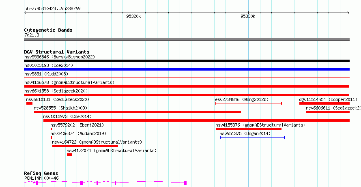Screen dimensions: 361x187
Task: Click the tiny nsv3406374 Audano2019 marker
Action: (x=52, y=138)
